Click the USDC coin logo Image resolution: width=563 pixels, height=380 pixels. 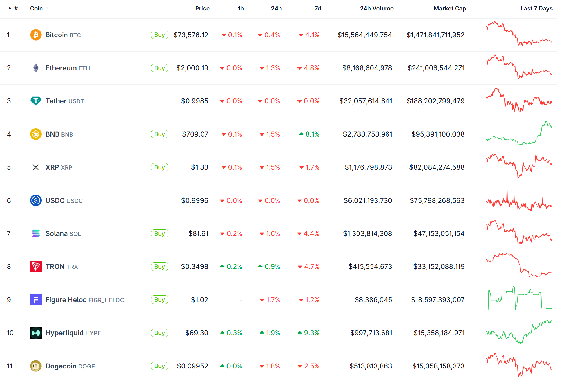[x=36, y=200]
